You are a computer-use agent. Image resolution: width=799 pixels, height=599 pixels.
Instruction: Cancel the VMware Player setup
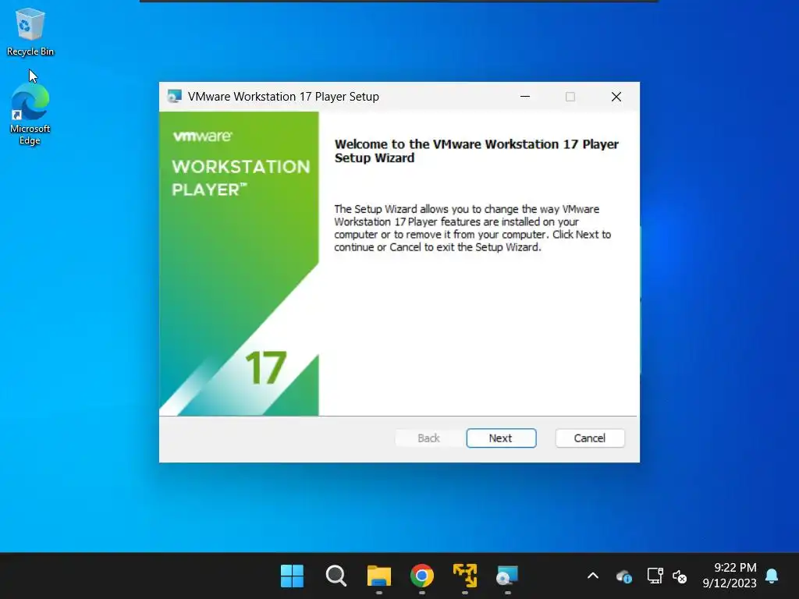[590, 438]
